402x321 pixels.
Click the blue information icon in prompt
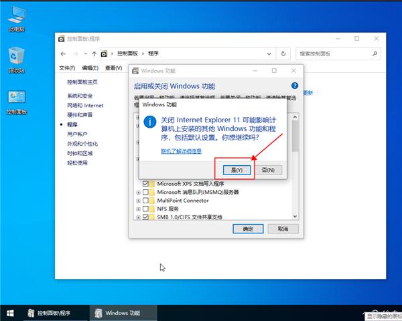coord(150,122)
